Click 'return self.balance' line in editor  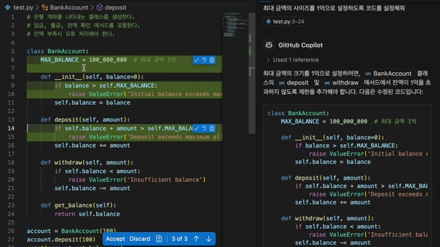(x=87, y=214)
